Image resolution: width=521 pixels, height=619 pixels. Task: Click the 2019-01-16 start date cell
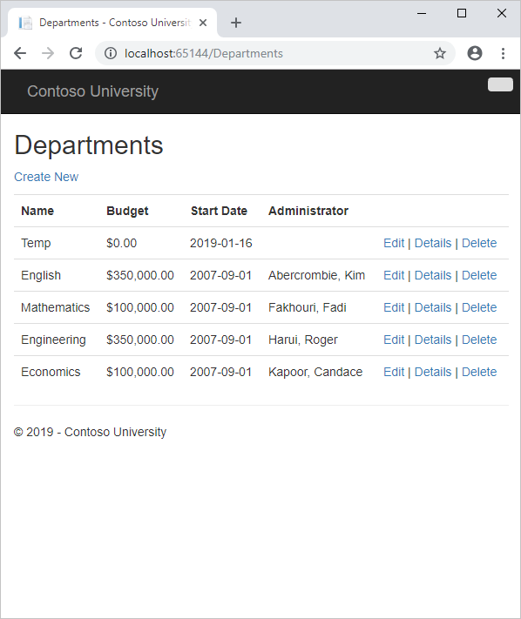220,243
